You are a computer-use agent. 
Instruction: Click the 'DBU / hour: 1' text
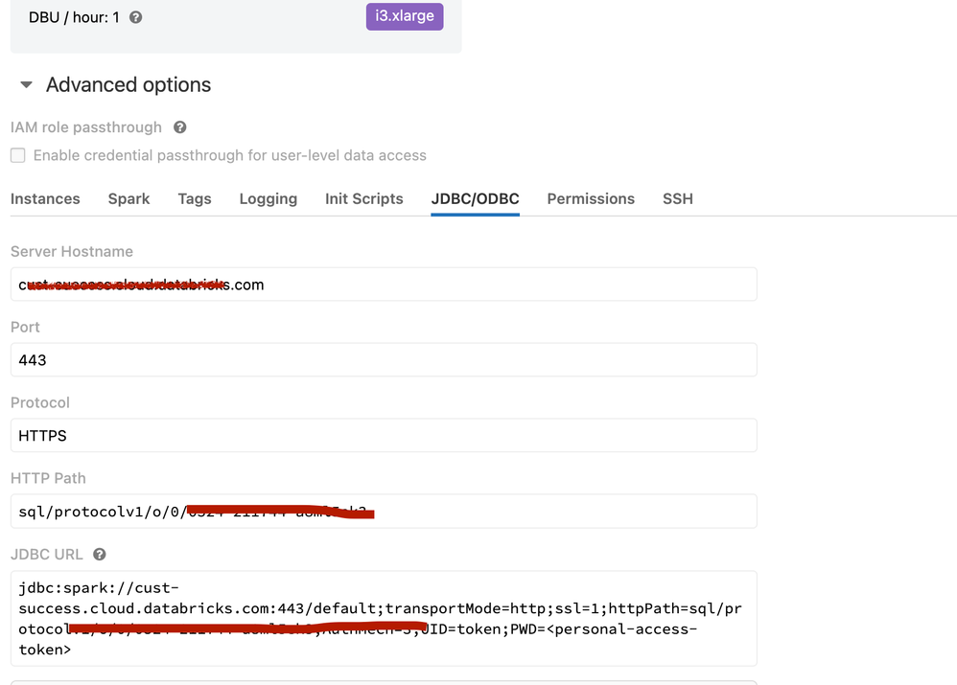74,17
